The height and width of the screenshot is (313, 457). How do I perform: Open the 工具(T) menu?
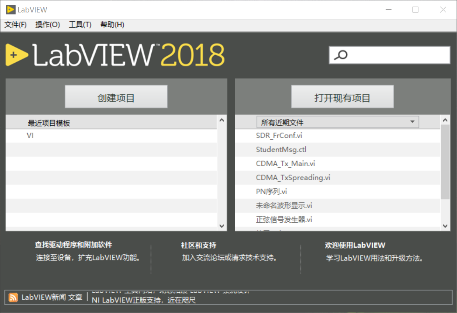coord(80,25)
